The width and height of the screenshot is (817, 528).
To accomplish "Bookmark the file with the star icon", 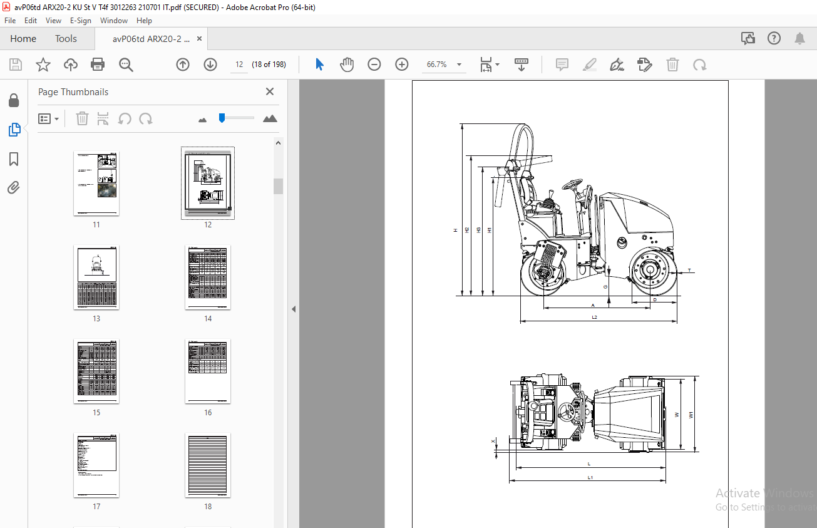I will tap(43, 65).
